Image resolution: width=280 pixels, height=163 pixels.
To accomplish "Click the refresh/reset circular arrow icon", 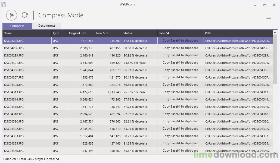I will [25, 15].
